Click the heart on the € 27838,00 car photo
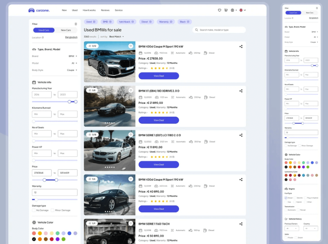 tap(131, 46)
